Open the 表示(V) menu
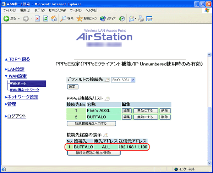The width and height of the screenshot is (213, 173). (x=39, y=10)
